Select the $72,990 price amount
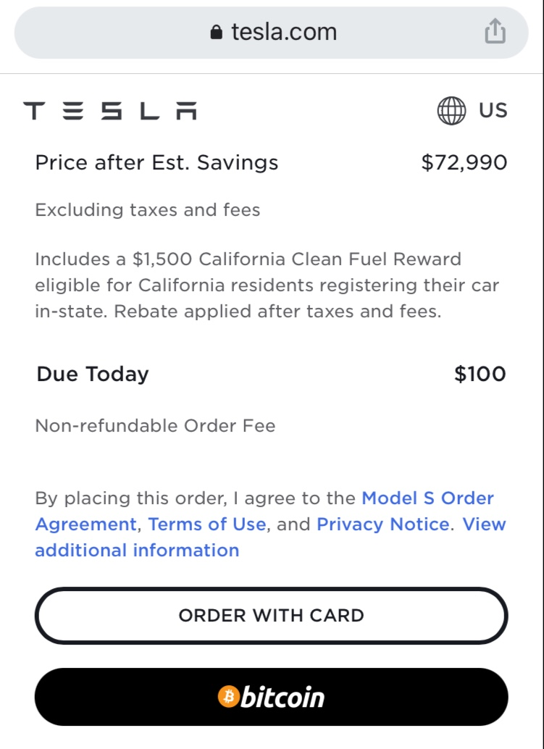 [464, 163]
